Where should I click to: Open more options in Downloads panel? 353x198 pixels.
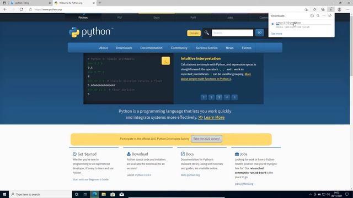point(324,16)
